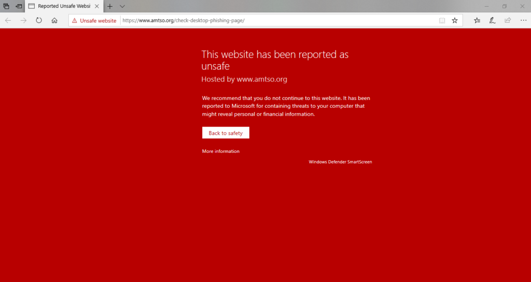Click the Back to safety button
The width and height of the screenshot is (531, 282).
[x=226, y=133]
